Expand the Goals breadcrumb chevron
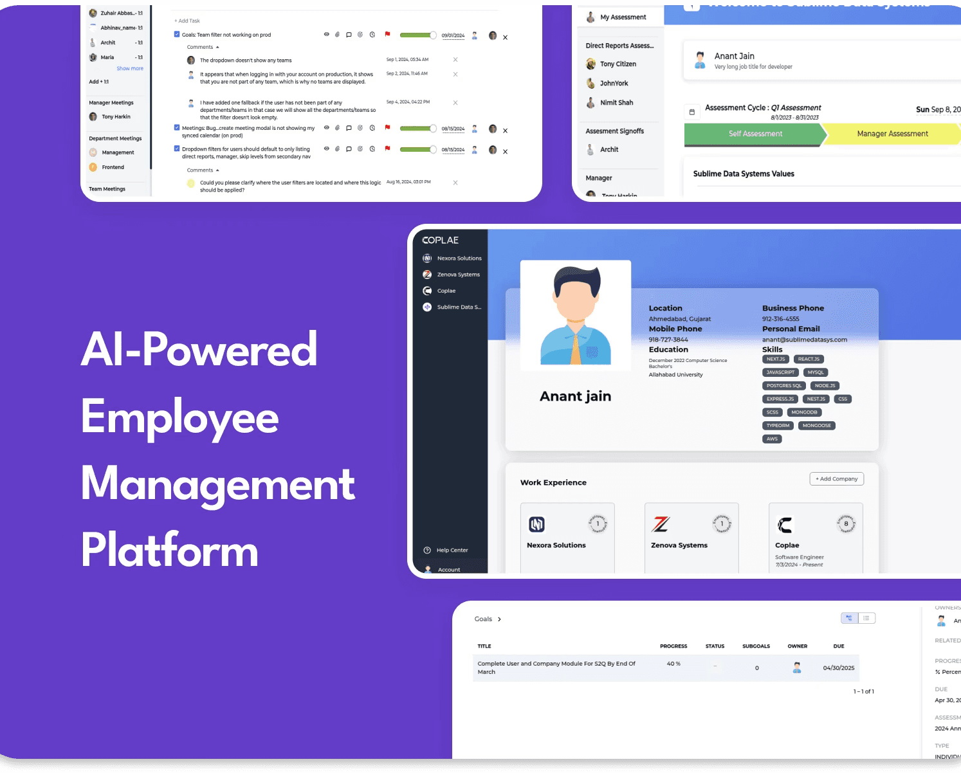961x773 pixels. [x=499, y=619]
